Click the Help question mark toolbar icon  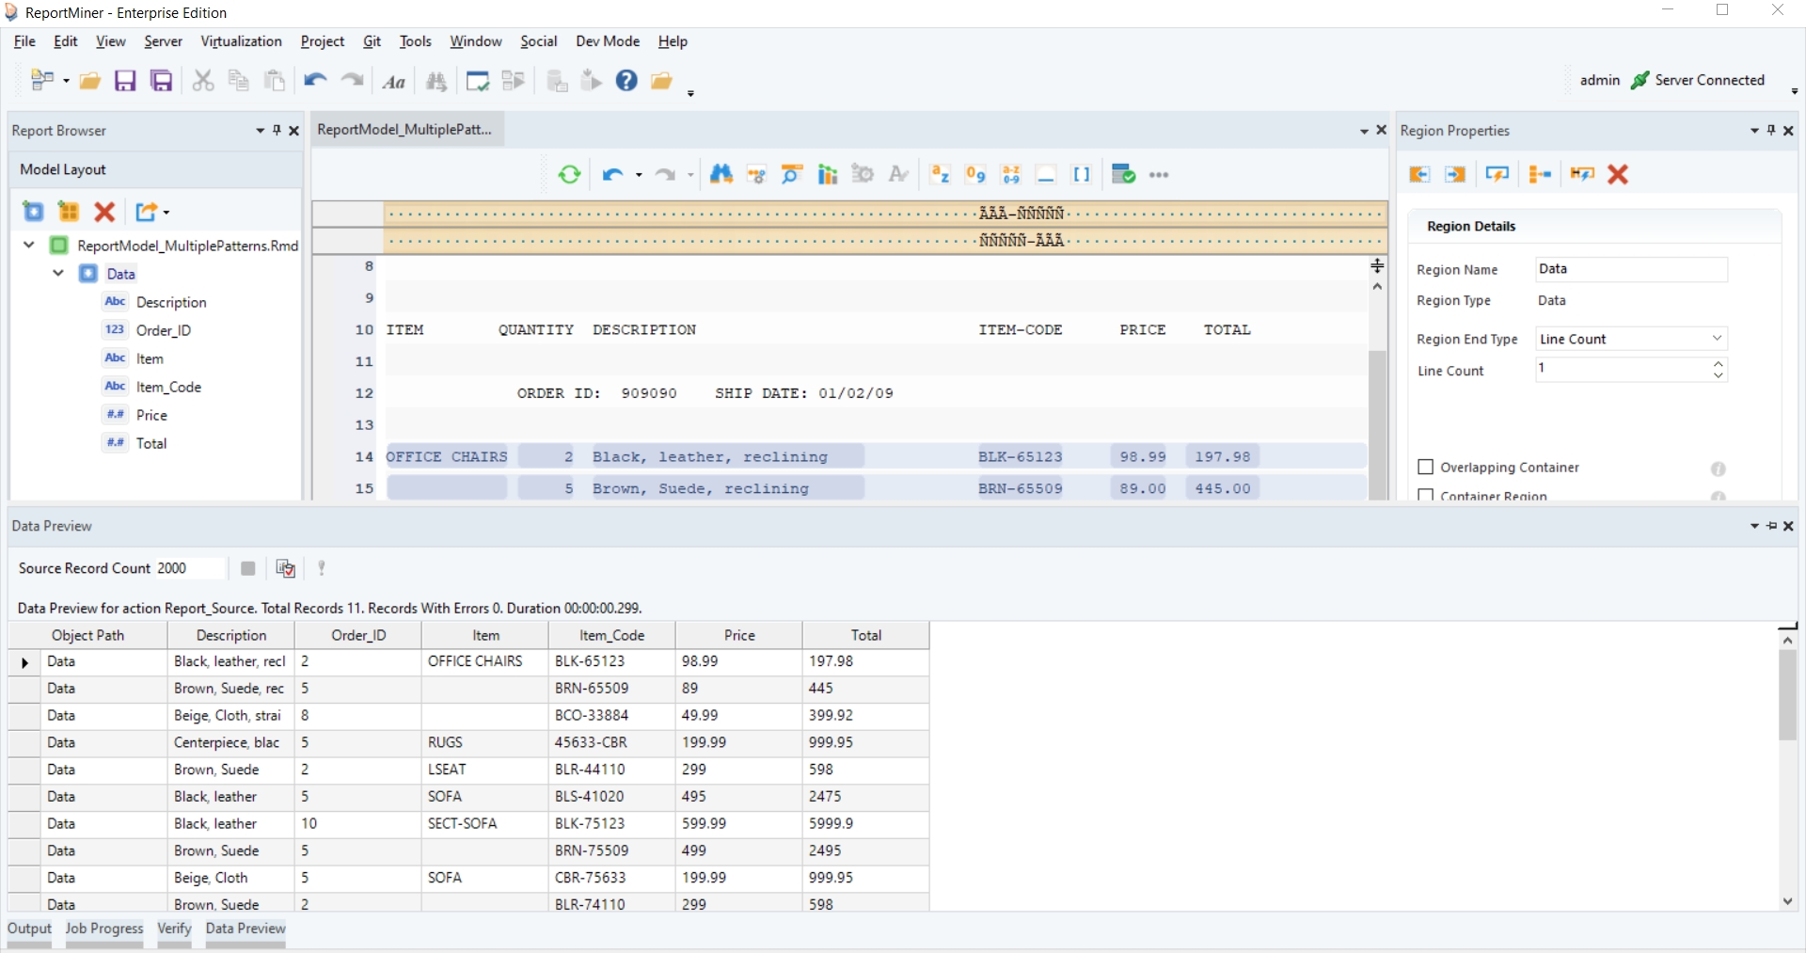626,81
